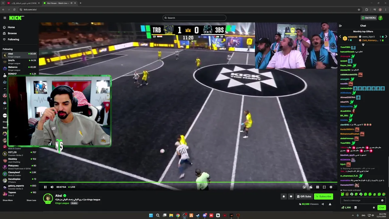
Task: Open the Kick hamburger sidebar menu
Action: tap(5, 18)
